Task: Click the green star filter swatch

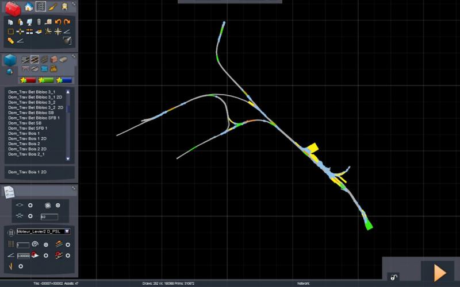Action: [46, 80]
